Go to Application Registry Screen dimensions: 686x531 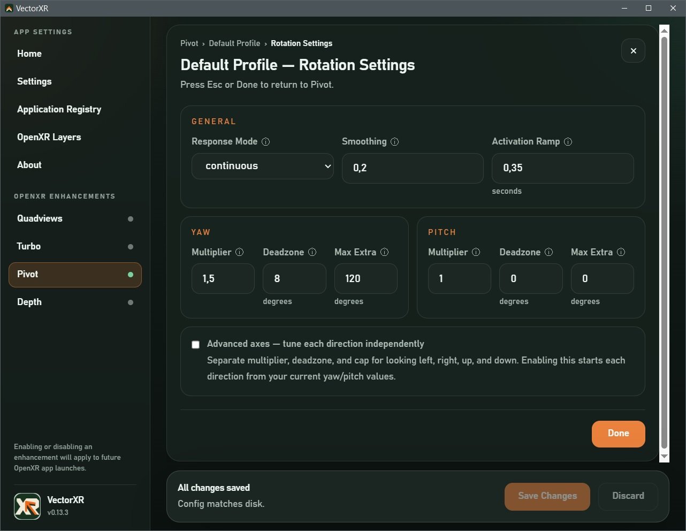(75, 109)
